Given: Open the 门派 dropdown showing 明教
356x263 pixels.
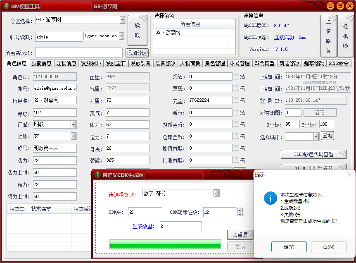Looking at the screenshot, I should click(73, 124).
